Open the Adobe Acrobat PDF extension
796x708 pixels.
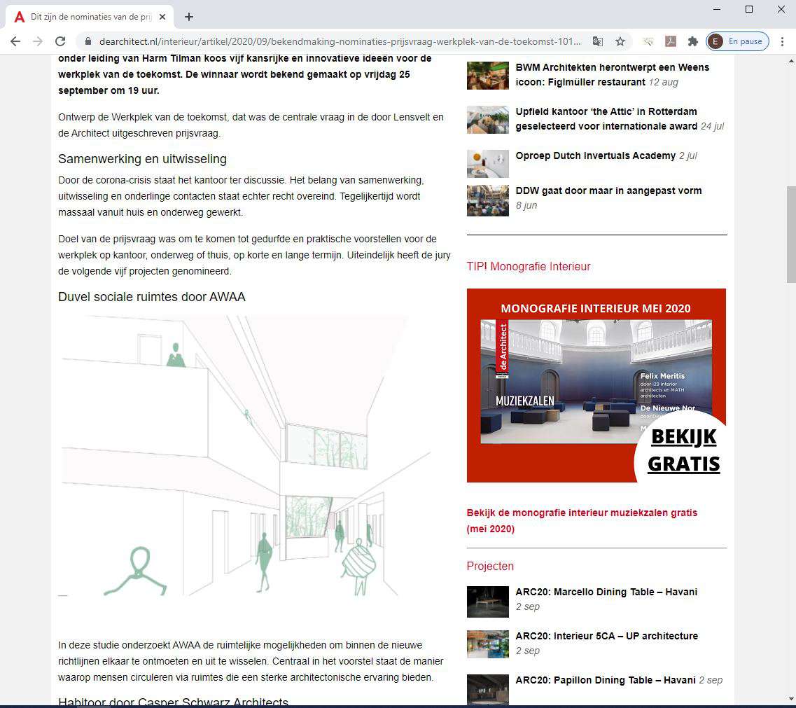tap(670, 41)
